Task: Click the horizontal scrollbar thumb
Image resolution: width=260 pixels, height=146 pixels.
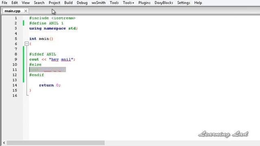Action: pos(56,143)
